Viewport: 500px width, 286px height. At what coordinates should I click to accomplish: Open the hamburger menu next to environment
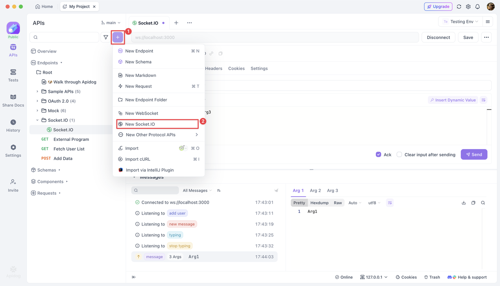point(487,22)
